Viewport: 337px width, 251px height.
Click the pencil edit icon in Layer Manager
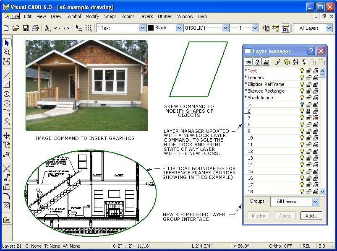[278, 62]
